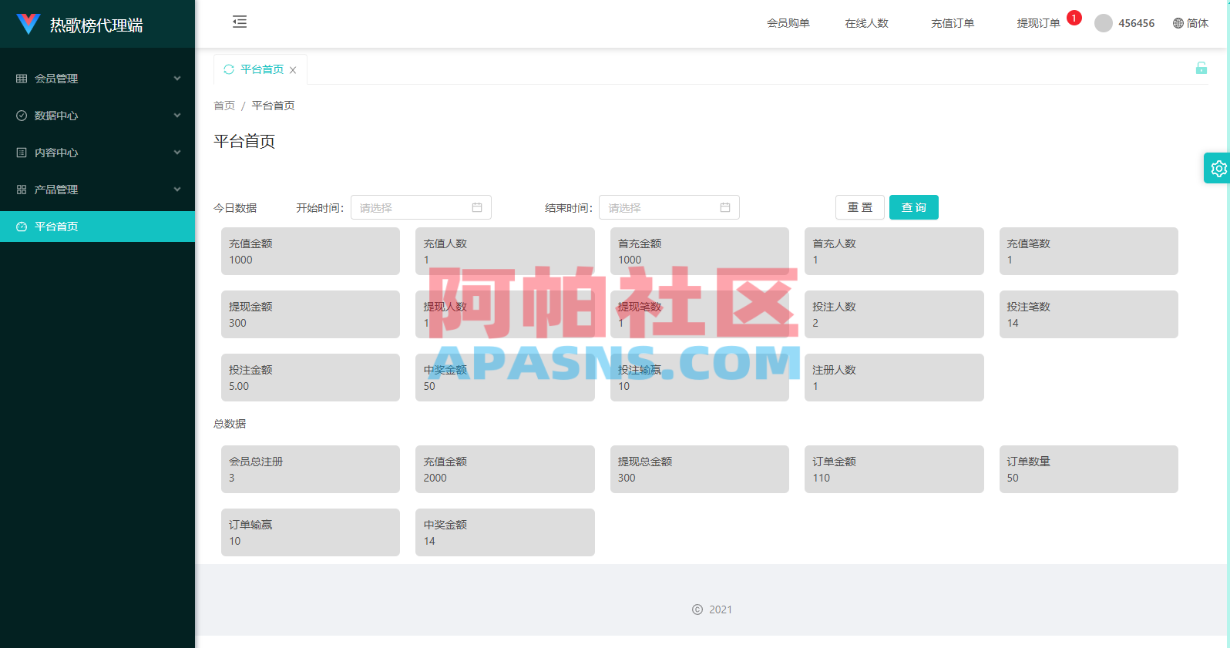Click the 今日数据 label
Screen dimensions: 1230x648
pyautogui.click(x=235, y=208)
